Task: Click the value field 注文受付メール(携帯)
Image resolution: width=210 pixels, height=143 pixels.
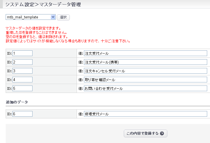Action: (146, 62)
